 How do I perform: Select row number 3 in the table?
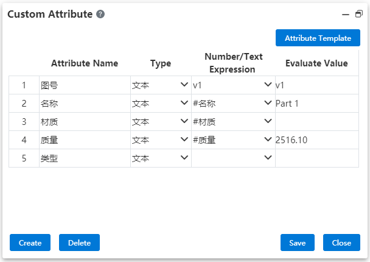pos(24,122)
